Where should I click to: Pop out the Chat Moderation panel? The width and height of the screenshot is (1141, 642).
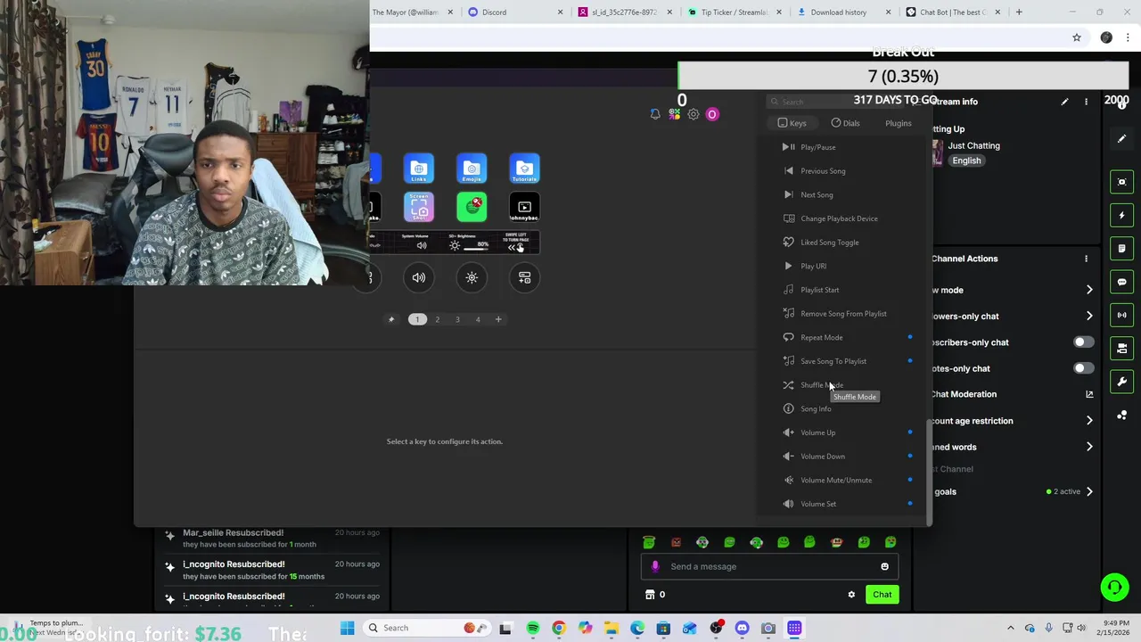[x=1089, y=394]
